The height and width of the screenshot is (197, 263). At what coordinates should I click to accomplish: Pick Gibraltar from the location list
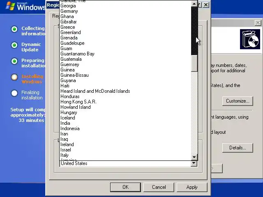(125, 22)
